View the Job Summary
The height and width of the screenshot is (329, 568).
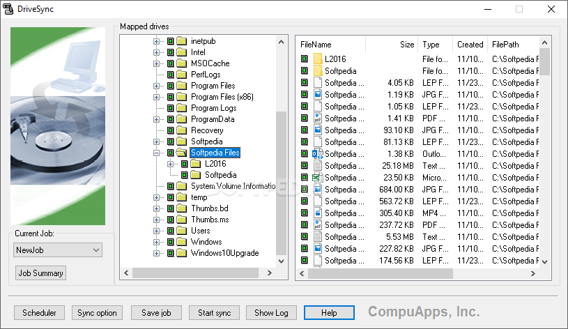point(40,273)
